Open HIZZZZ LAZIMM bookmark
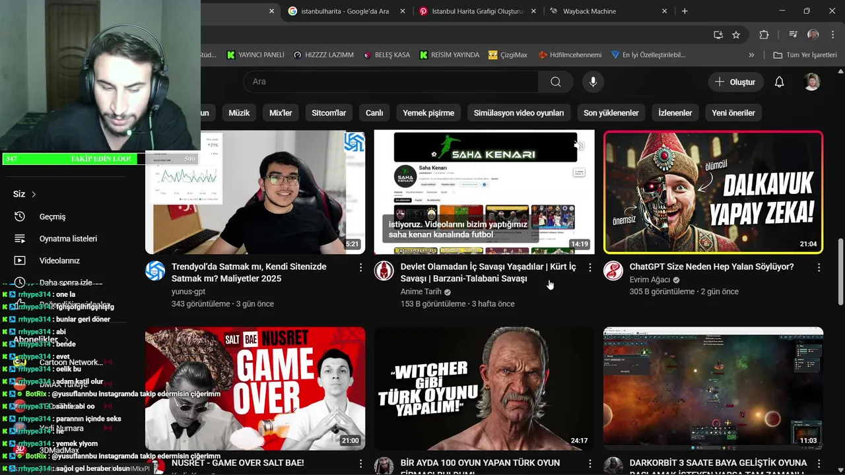845x475 pixels. [x=323, y=55]
